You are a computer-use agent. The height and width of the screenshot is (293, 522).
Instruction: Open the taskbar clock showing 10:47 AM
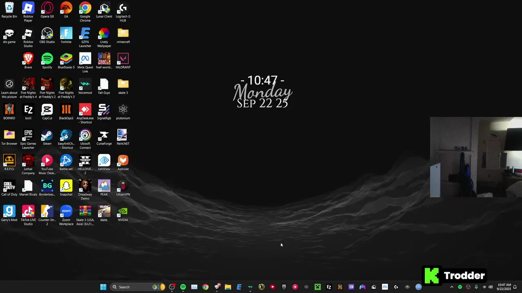coord(504,287)
